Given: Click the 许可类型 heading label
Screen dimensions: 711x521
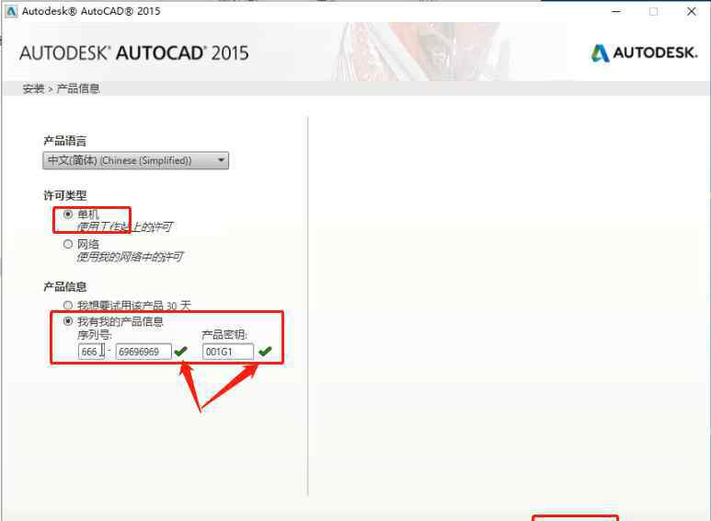Looking at the screenshot, I should click(64, 195).
